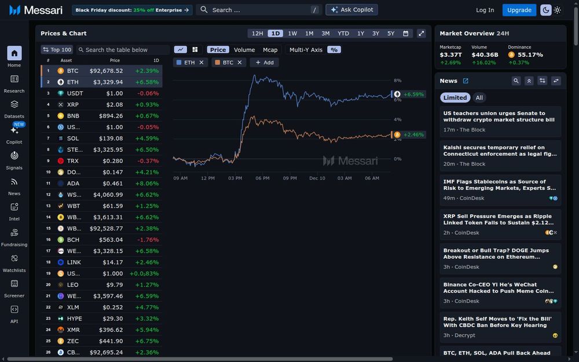Open the News panel external link icon
The image size is (579, 362).
pos(466,81)
